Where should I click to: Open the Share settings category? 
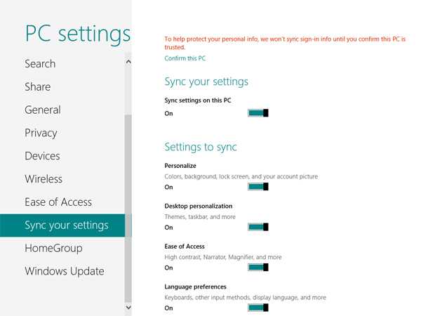(x=62, y=87)
